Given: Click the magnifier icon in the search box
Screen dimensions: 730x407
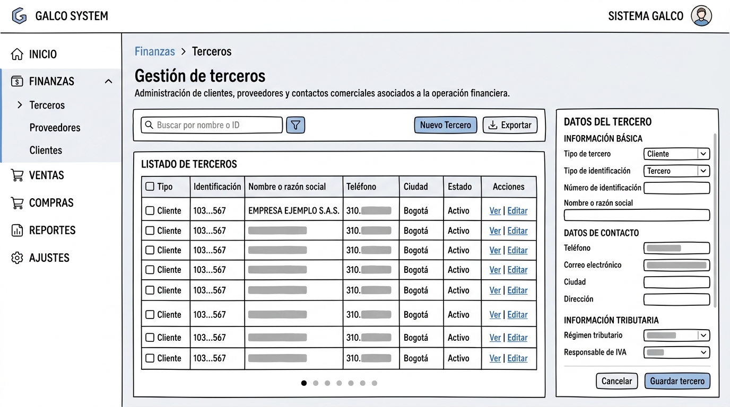Looking at the screenshot, I should 149,125.
